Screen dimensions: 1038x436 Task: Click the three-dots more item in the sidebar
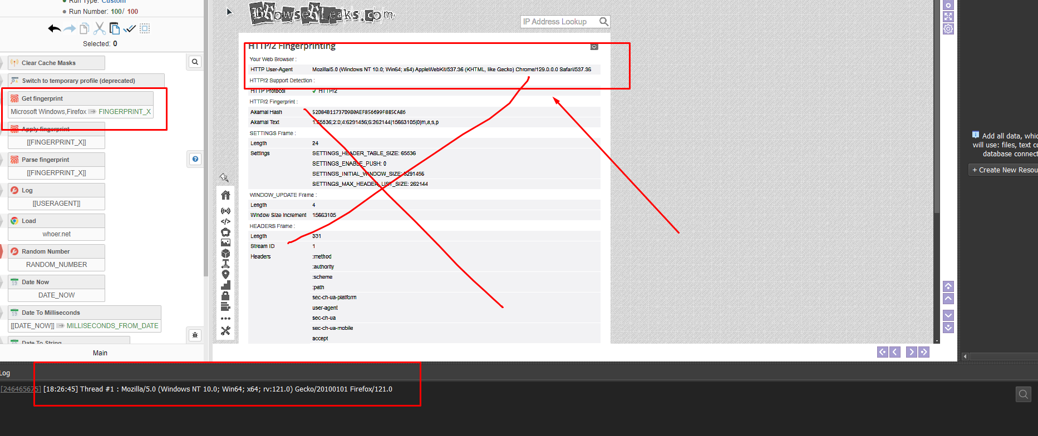225,319
